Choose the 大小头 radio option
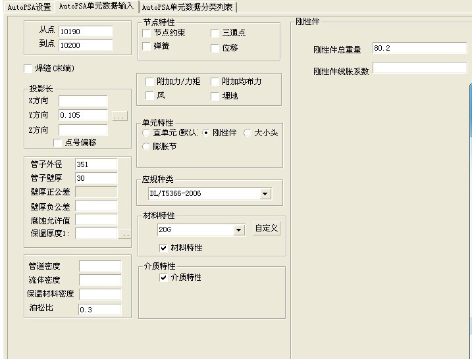Image resolution: width=472 pixels, height=359 pixels. point(248,133)
